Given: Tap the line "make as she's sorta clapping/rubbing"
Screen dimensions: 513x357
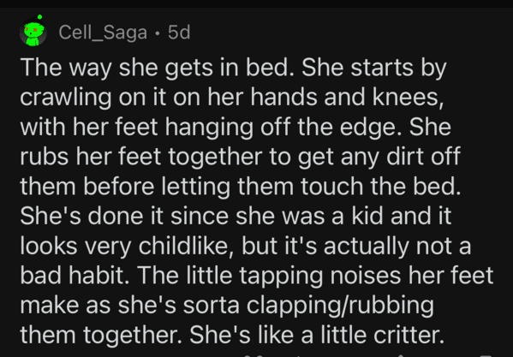Looking at the screenshot, I should tap(227, 306).
